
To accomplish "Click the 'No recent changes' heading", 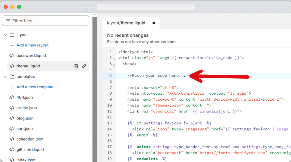I will point(128,35).
